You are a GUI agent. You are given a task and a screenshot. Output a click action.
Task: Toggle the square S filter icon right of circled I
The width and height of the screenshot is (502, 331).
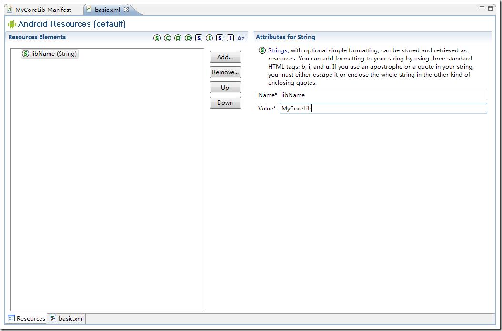click(x=220, y=38)
